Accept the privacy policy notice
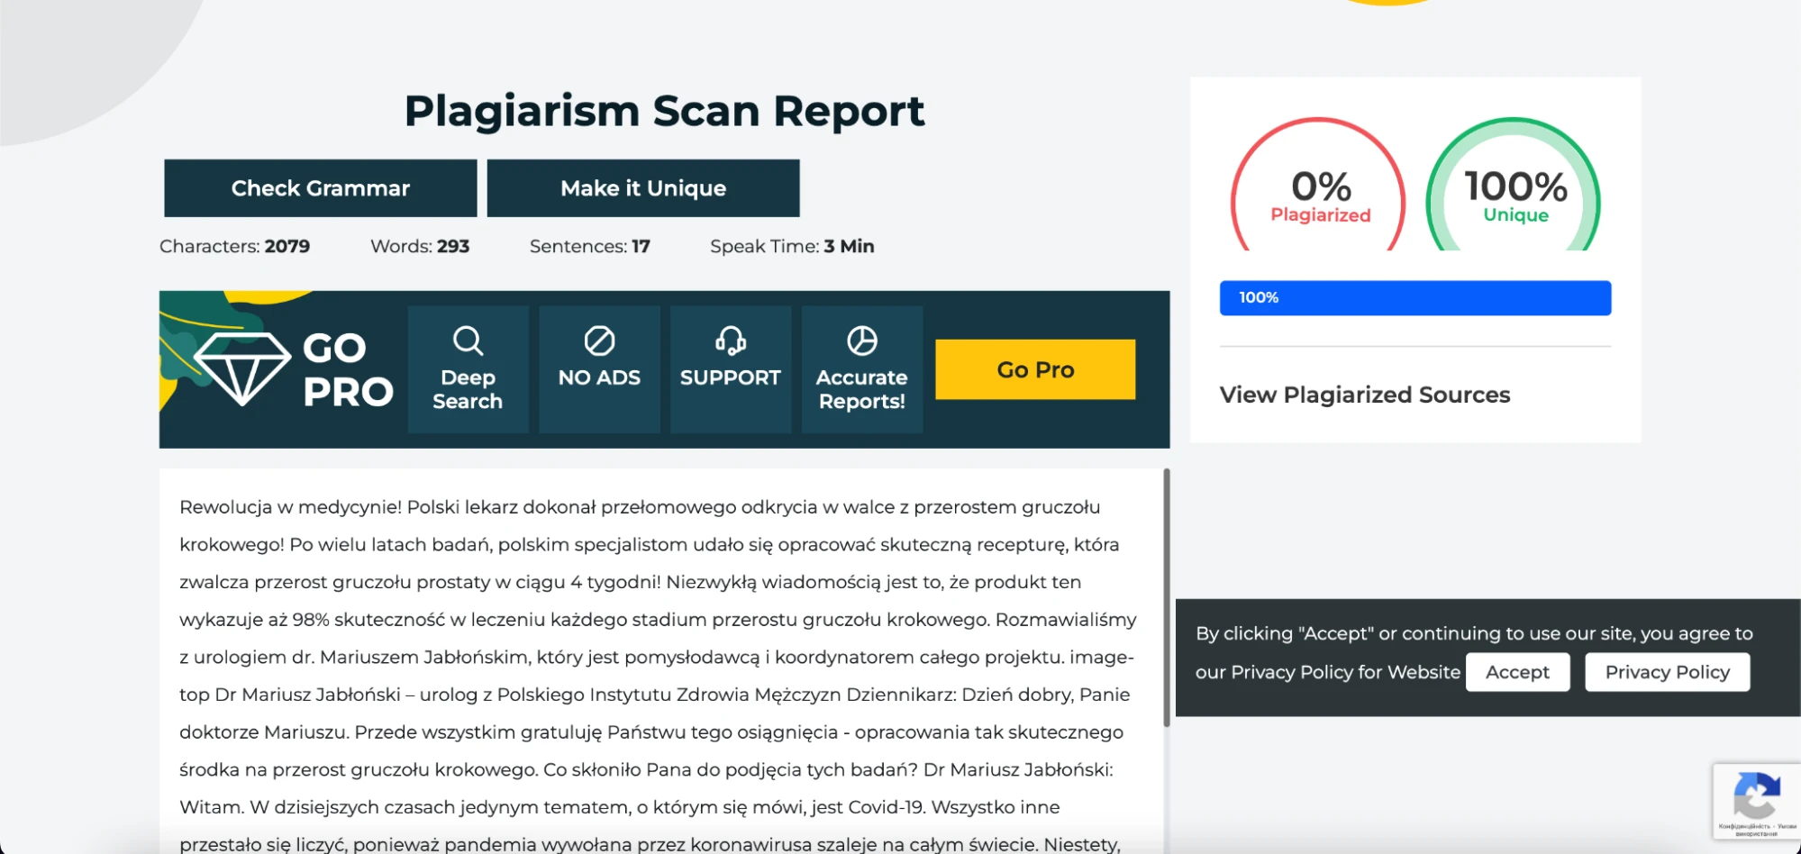Viewport: 1801px width, 854px height. 1517,672
